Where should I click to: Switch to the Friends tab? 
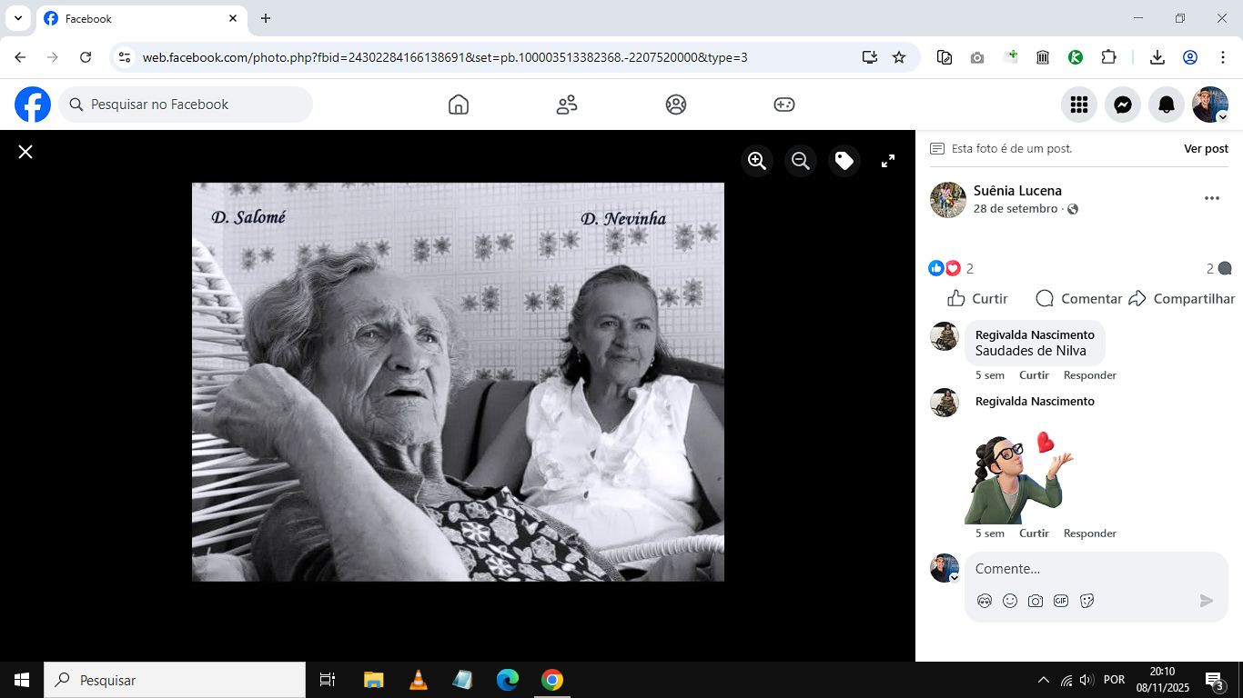coord(567,105)
